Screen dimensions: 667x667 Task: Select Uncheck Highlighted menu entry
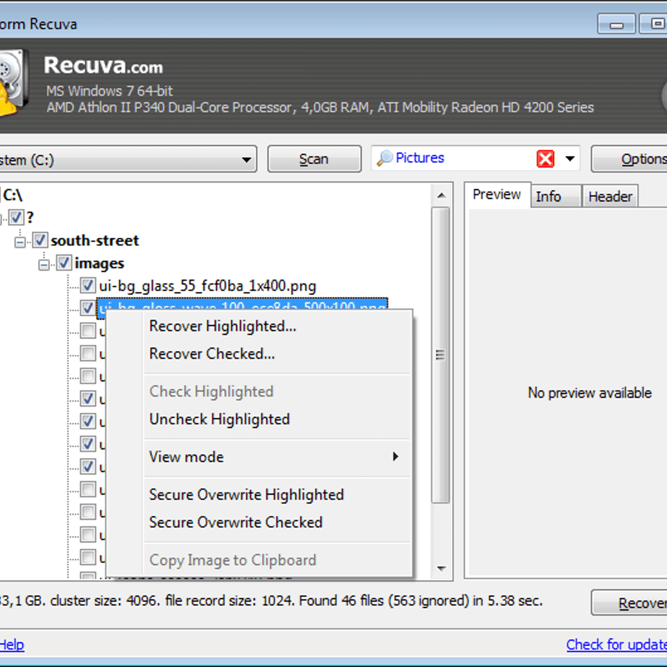(x=277, y=419)
